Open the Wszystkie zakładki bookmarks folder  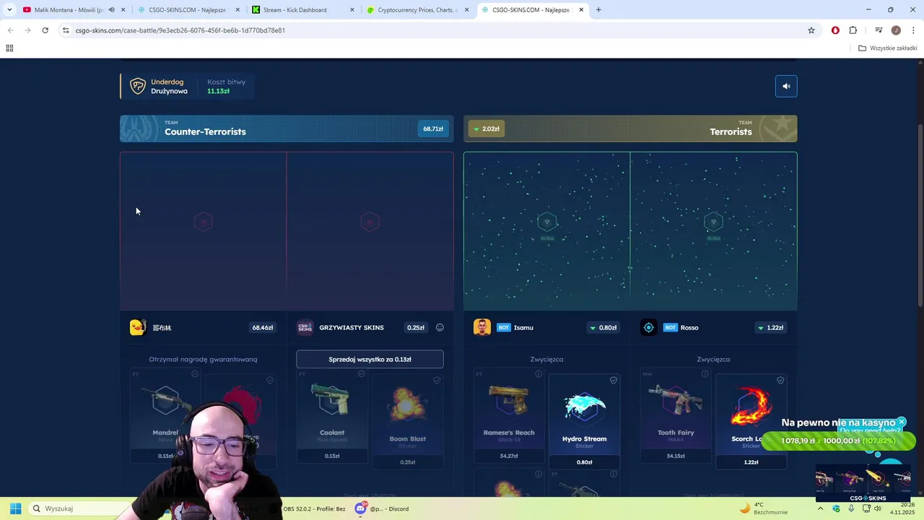[x=888, y=48]
